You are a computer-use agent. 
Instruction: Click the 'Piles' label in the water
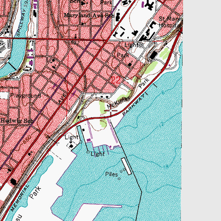click(x=111, y=174)
